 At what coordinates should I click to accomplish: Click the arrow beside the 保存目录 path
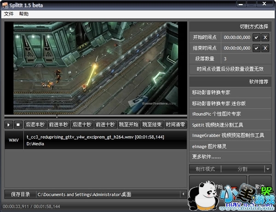click(183, 194)
